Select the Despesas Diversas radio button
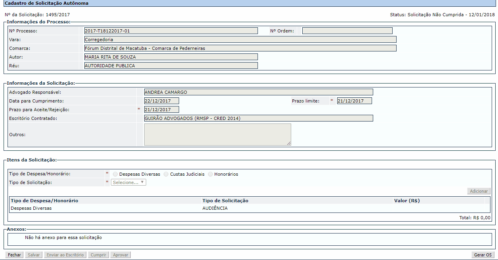498x260 pixels. click(x=115, y=174)
